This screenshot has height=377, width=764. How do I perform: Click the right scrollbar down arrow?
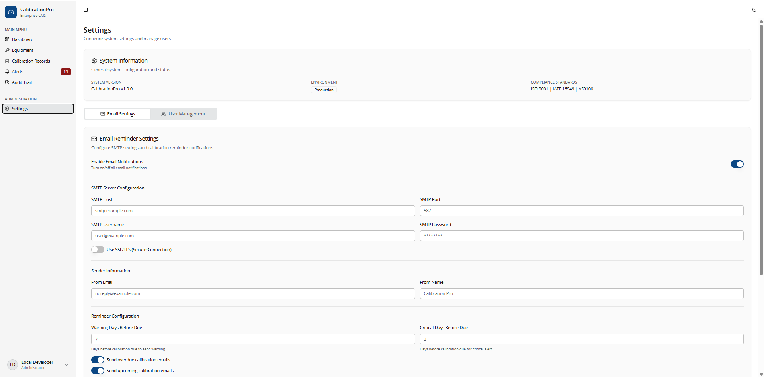pyautogui.click(x=760, y=374)
